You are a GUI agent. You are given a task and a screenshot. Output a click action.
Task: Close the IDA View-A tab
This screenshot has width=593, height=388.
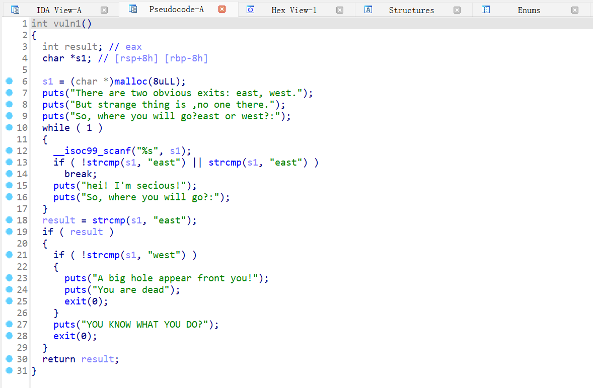pyautogui.click(x=104, y=10)
